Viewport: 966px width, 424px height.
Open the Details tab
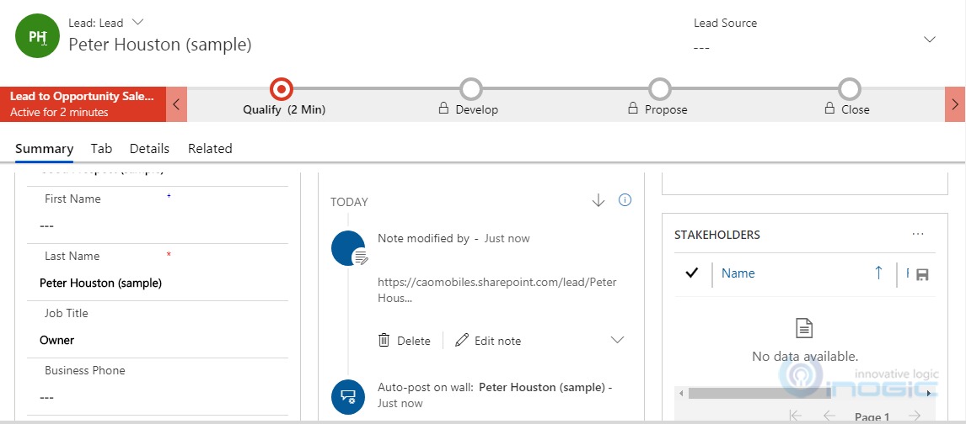150,149
